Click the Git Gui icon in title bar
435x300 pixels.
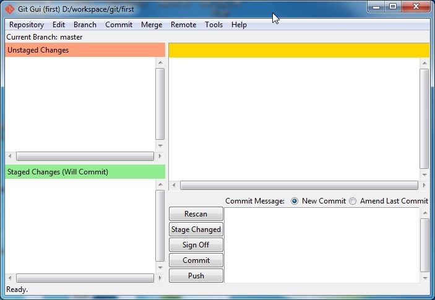coord(10,9)
